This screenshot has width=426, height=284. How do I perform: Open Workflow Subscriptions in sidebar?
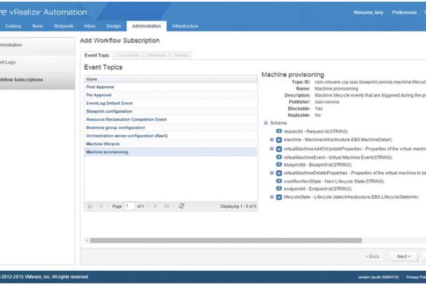pyautogui.click(x=37, y=80)
